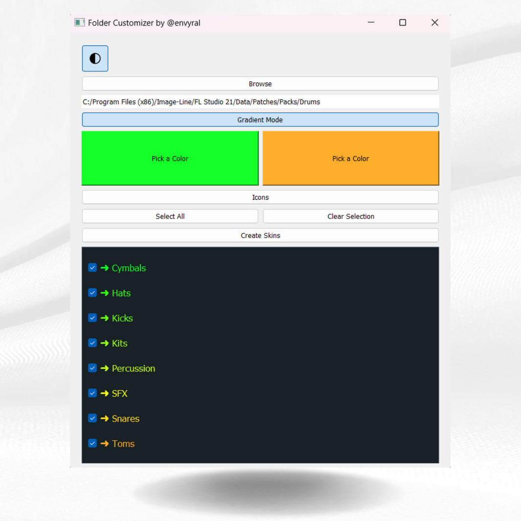Maximize the Folder Customizer window
The width and height of the screenshot is (521, 521).
(x=402, y=22)
